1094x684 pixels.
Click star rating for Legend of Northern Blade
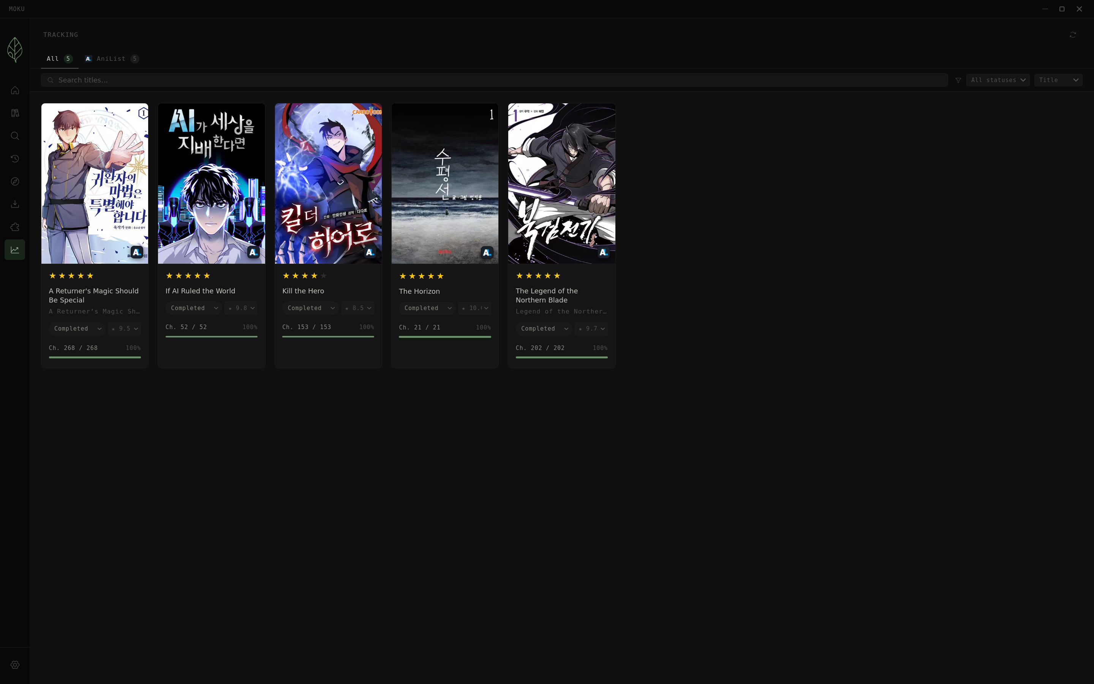click(x=538, y=276)
